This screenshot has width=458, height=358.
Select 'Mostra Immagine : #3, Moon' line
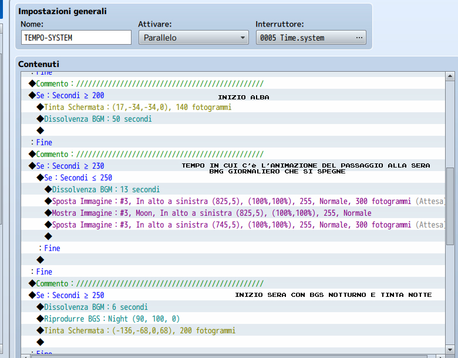click(233, 213)
